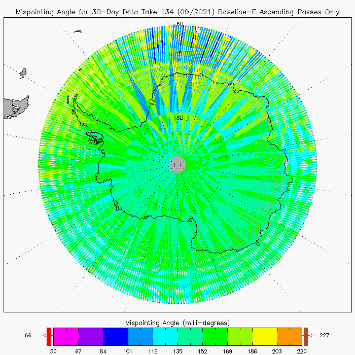Click the mint green colorbar segment
The image size is (355, 355).
coord(190,336)
